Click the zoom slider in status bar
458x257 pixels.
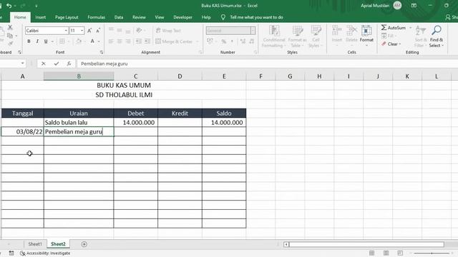point(432,253)
